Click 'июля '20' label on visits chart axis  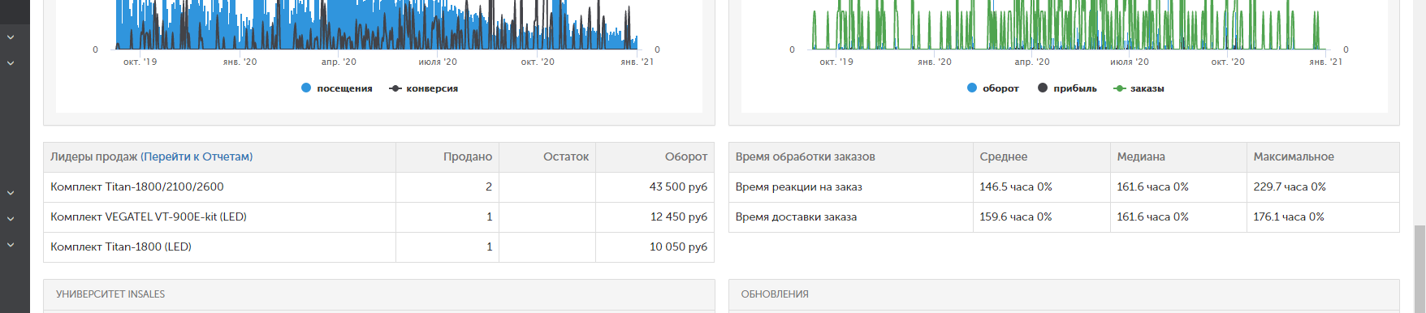[438, 62]
